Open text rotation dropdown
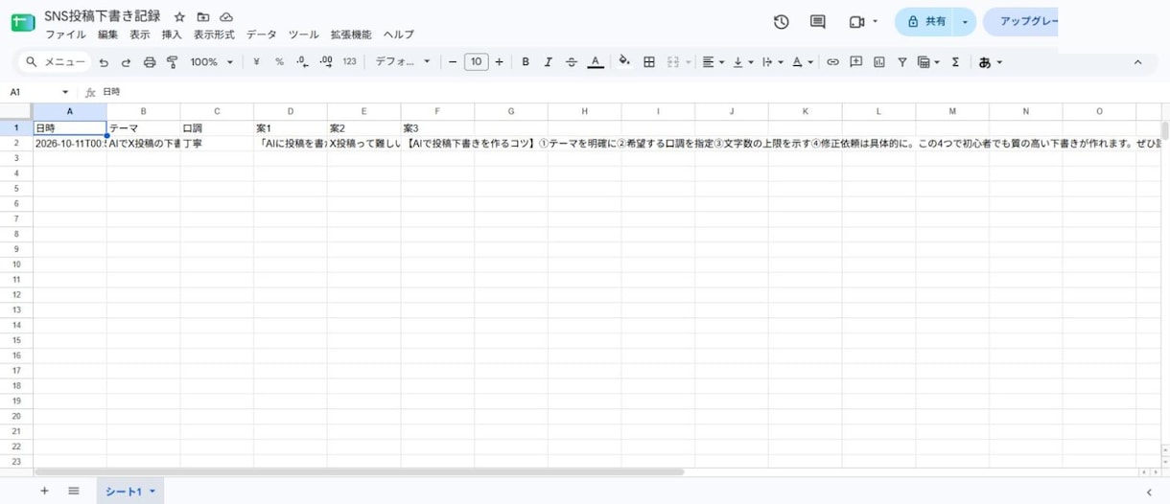This screenshot has height=504, width=1170. click(x=803, y=62)
